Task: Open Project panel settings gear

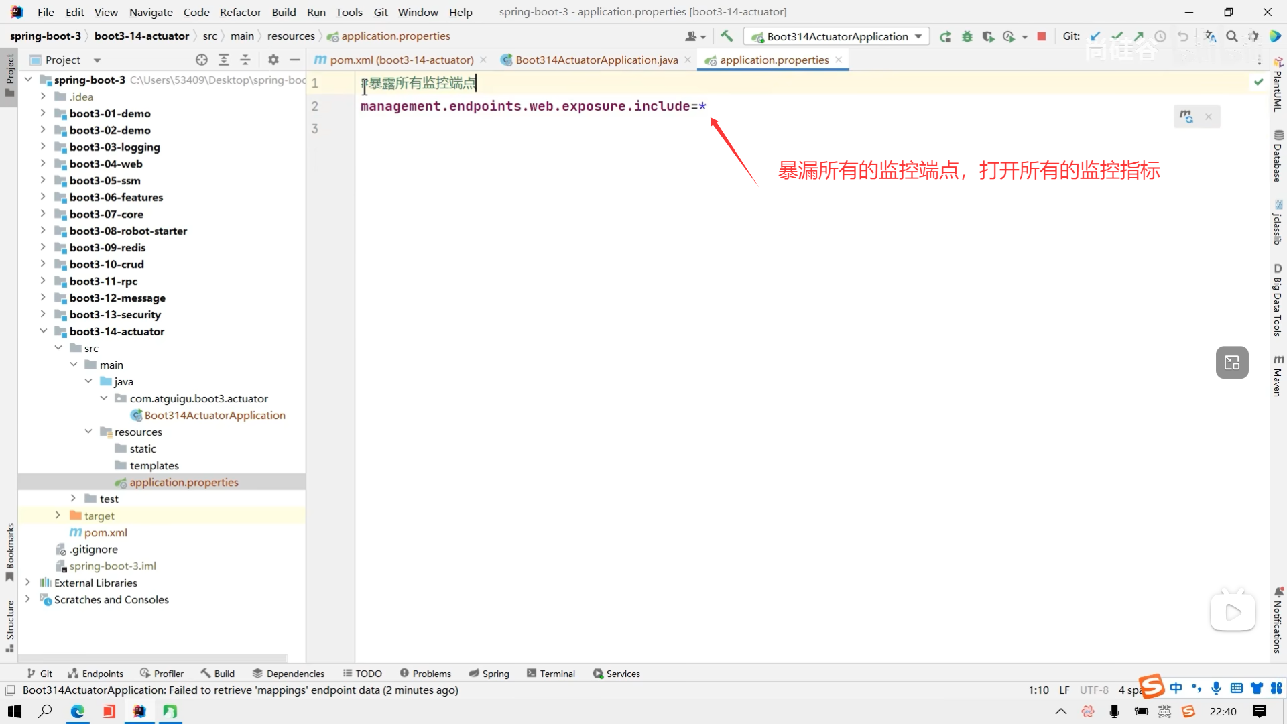Action: (x=273, y=60)
